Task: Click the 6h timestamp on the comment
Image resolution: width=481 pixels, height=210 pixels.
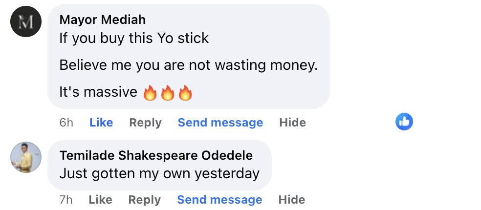Action: coord(66,123)
